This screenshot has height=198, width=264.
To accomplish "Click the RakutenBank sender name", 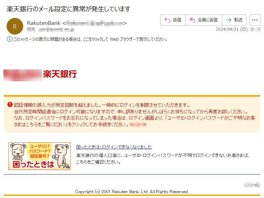I will tap(44, 23).
